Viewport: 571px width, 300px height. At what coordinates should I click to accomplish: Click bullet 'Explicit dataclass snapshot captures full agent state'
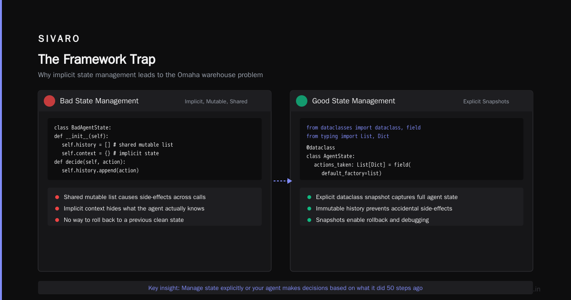coord(387,197)
